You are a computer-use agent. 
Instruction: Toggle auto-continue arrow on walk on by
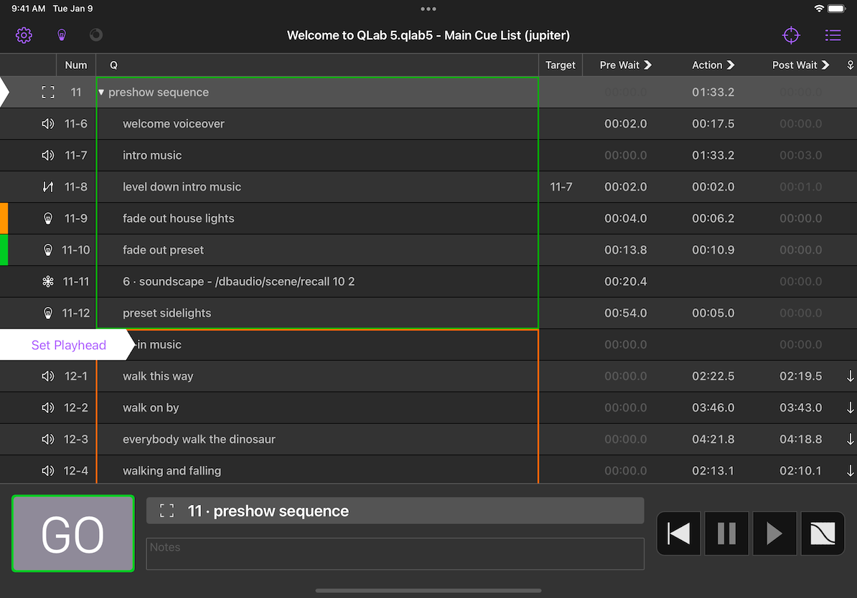click(x=850, y=408)
